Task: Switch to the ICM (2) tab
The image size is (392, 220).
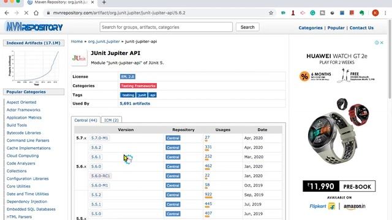Action: [x=111, y=120]
